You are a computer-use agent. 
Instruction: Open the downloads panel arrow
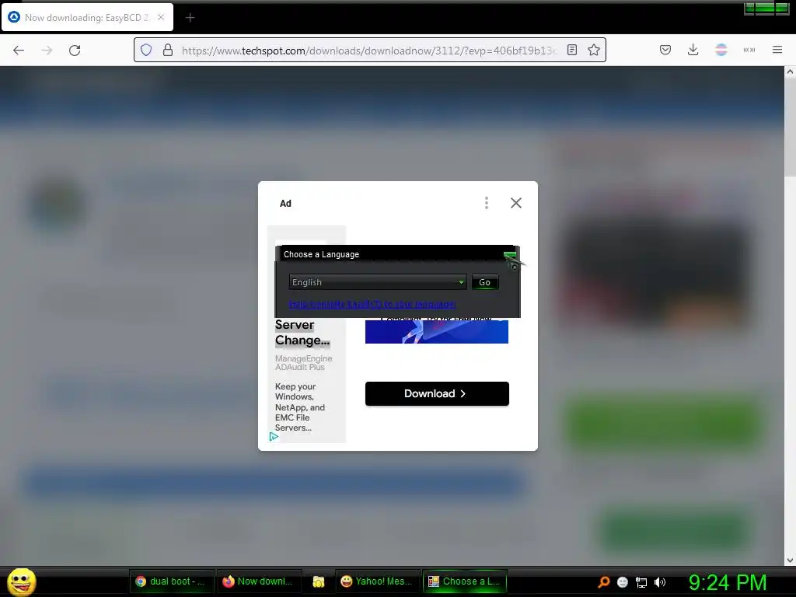[x=693, y=50]
